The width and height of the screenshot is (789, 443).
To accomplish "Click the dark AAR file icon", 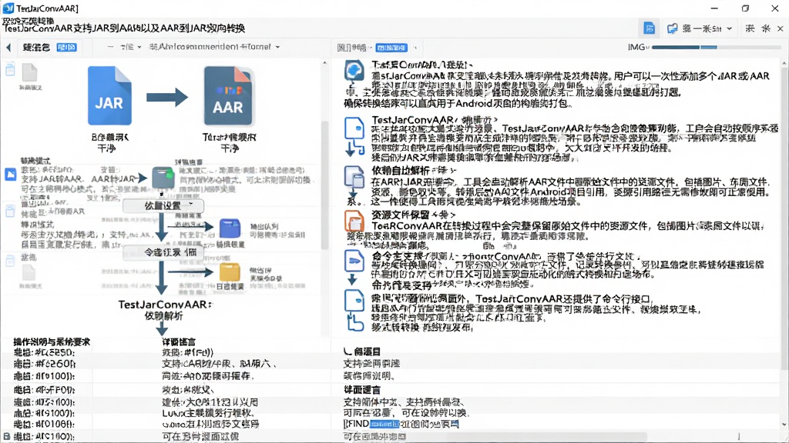I will (x=228, y=96).
